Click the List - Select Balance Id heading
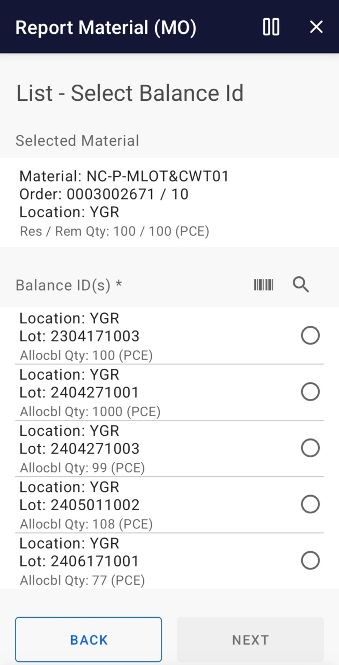Image resolution: width=339 pixels, height=665 pixels. pos(130,94)
